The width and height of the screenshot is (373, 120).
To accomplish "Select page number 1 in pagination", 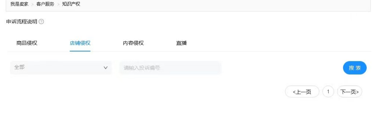I will pyautogui.click(x=328, y=92).
